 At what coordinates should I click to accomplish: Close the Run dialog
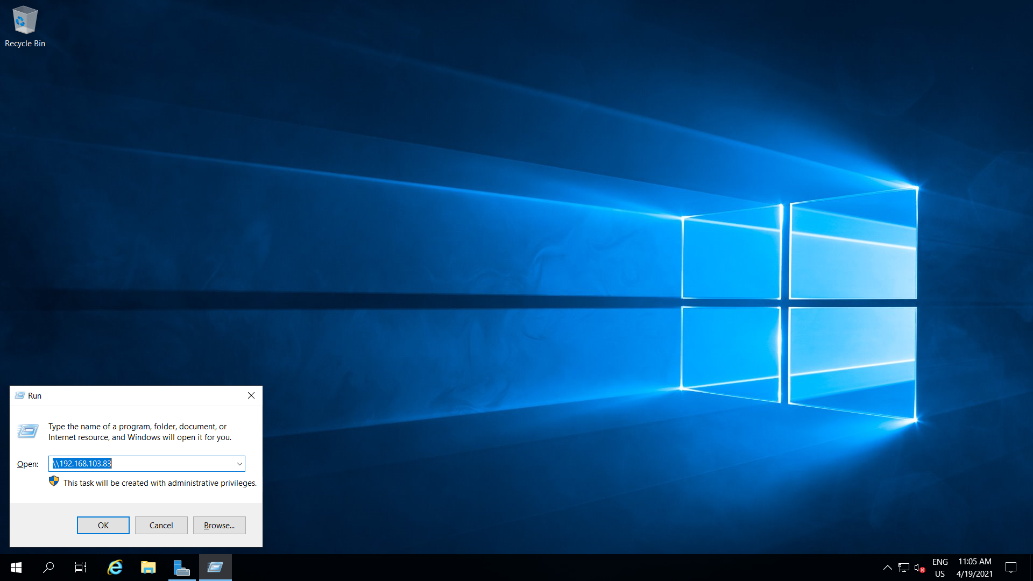(x=251, y=395)
